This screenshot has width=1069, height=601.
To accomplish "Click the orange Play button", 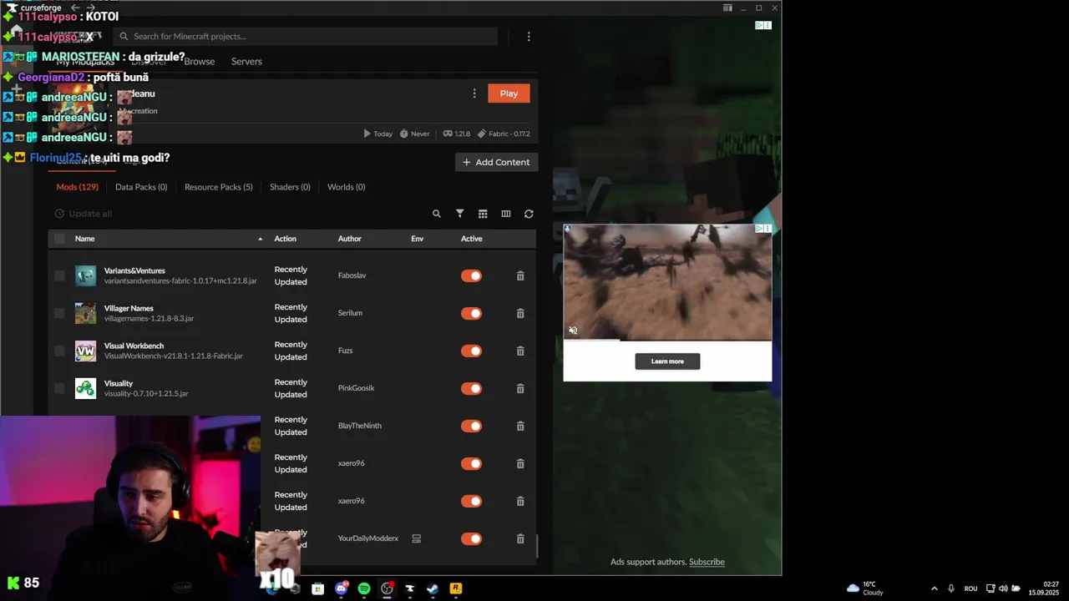I will point(509,93).
